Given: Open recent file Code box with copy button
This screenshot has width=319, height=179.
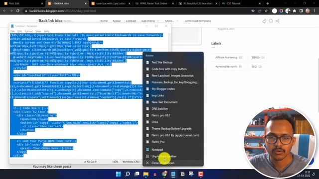Looking at the screenshot, I should tap(173, 69).
